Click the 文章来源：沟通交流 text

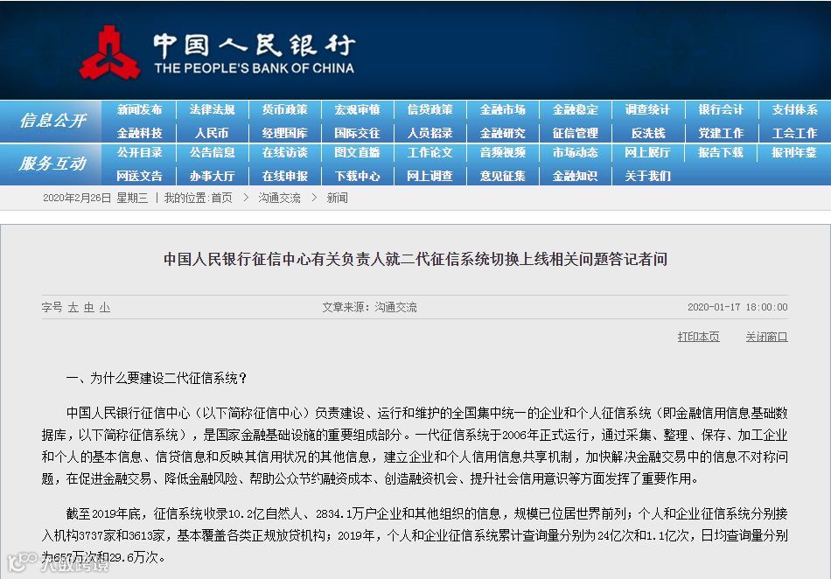[x=369, y=307]
